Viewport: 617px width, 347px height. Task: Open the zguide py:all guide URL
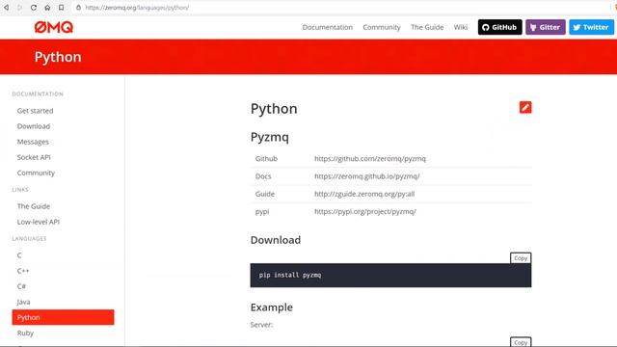364,194
